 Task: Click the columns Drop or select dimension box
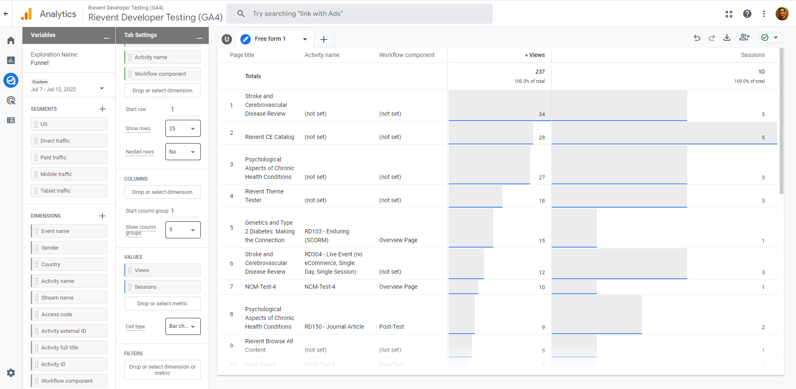(x=162, y=192)
